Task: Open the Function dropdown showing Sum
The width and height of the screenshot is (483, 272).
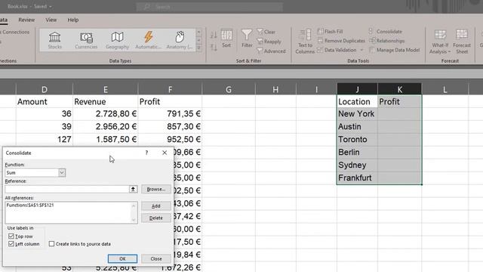Action: coord(62,173)
